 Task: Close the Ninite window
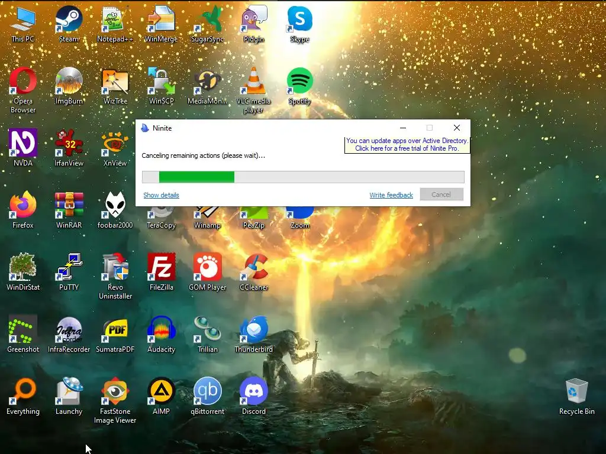point(456,128)
